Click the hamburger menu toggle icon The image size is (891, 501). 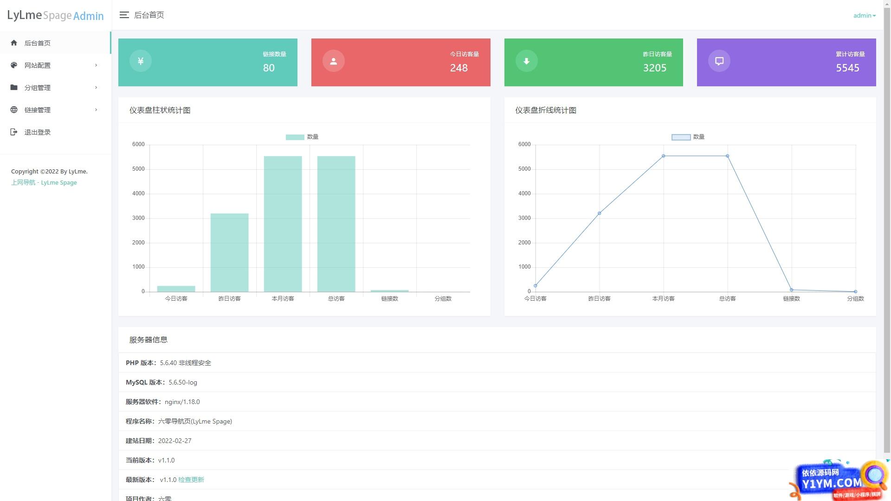tap(124, 15)
